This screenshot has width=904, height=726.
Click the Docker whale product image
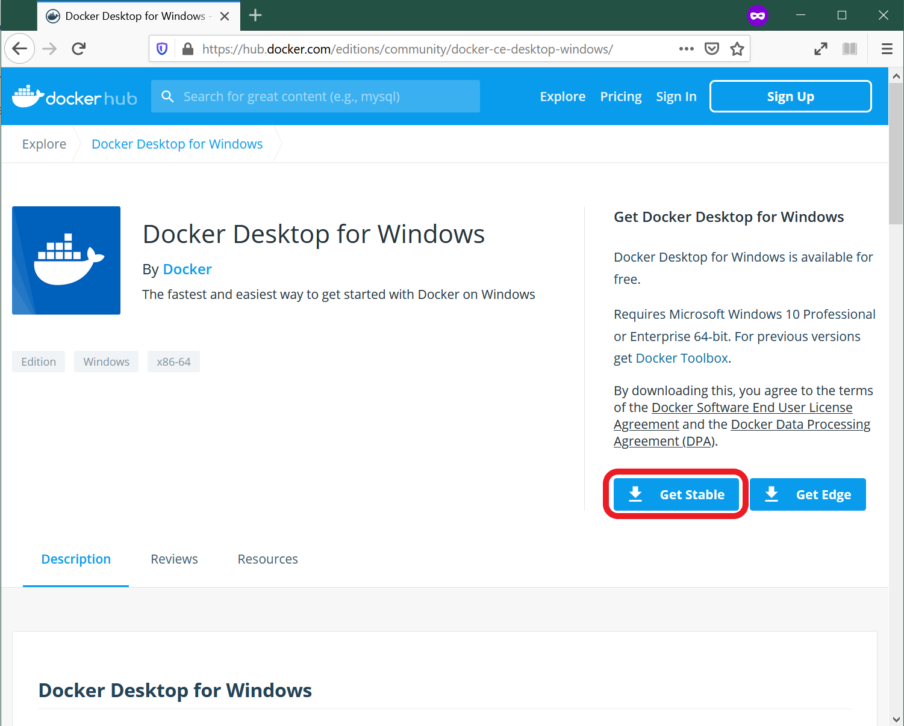point(66,260)
